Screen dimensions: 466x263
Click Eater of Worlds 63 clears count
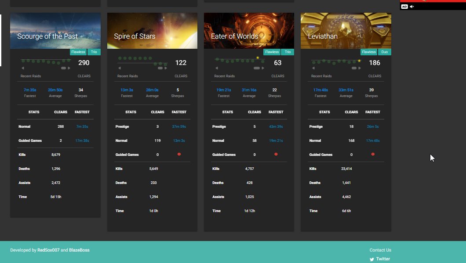point(277,63)
